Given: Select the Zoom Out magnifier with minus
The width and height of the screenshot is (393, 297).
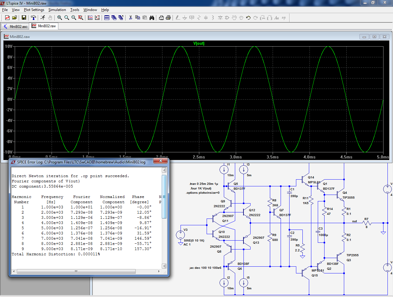Looking at the screenshot, I should point(74,18).
